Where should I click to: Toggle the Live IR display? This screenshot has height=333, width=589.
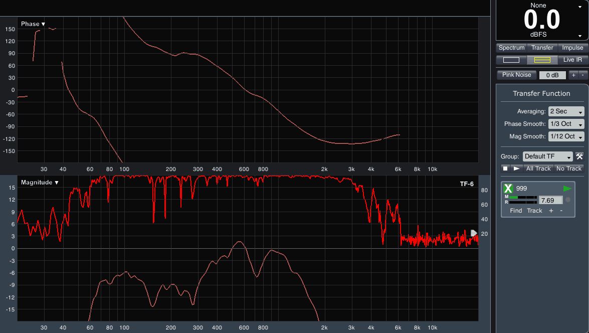[x=572, y=60]
